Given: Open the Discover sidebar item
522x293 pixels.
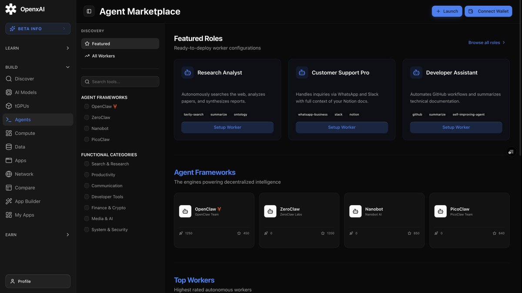Looking at the screenshot, I should tap(38, 79).
